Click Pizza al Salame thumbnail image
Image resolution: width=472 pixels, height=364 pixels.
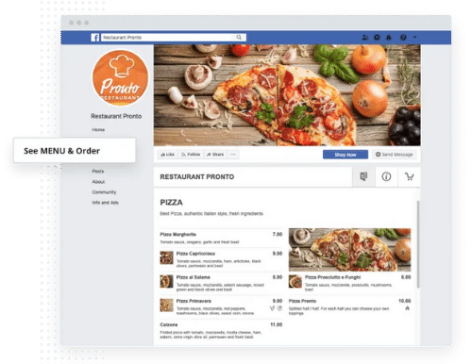[166, 281]
